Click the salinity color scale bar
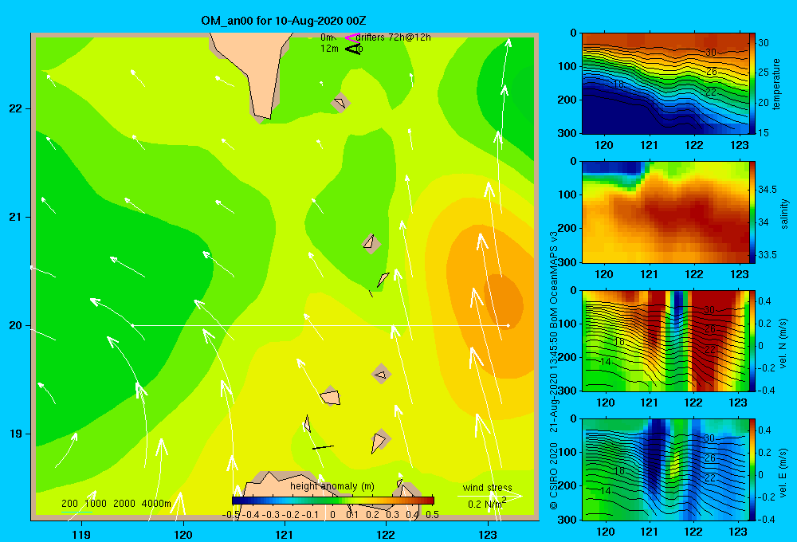This screenshot has width=797, height=542. pyautogui.click(x=752, y=212)
